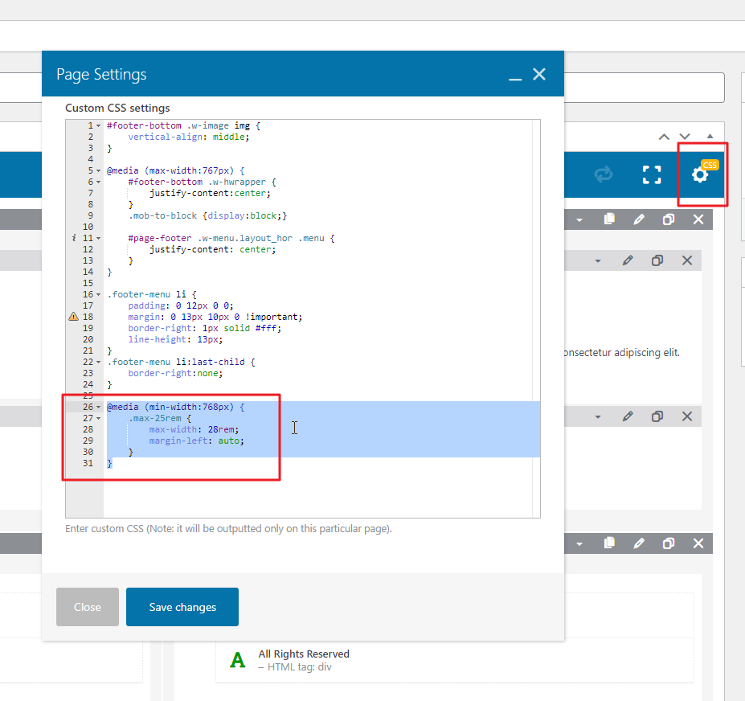
Task: Place cursor on 'border-right:none;' line
Action: [175, 373]
